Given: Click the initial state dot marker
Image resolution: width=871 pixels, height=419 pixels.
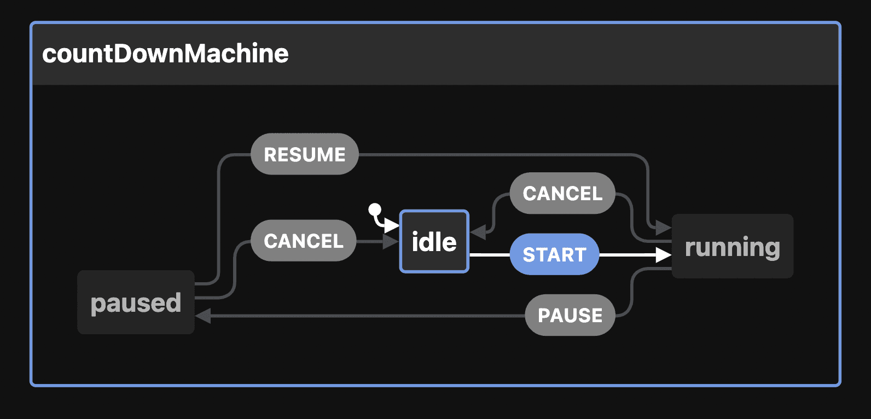Looking at the screenshot, I should point(375,209).
